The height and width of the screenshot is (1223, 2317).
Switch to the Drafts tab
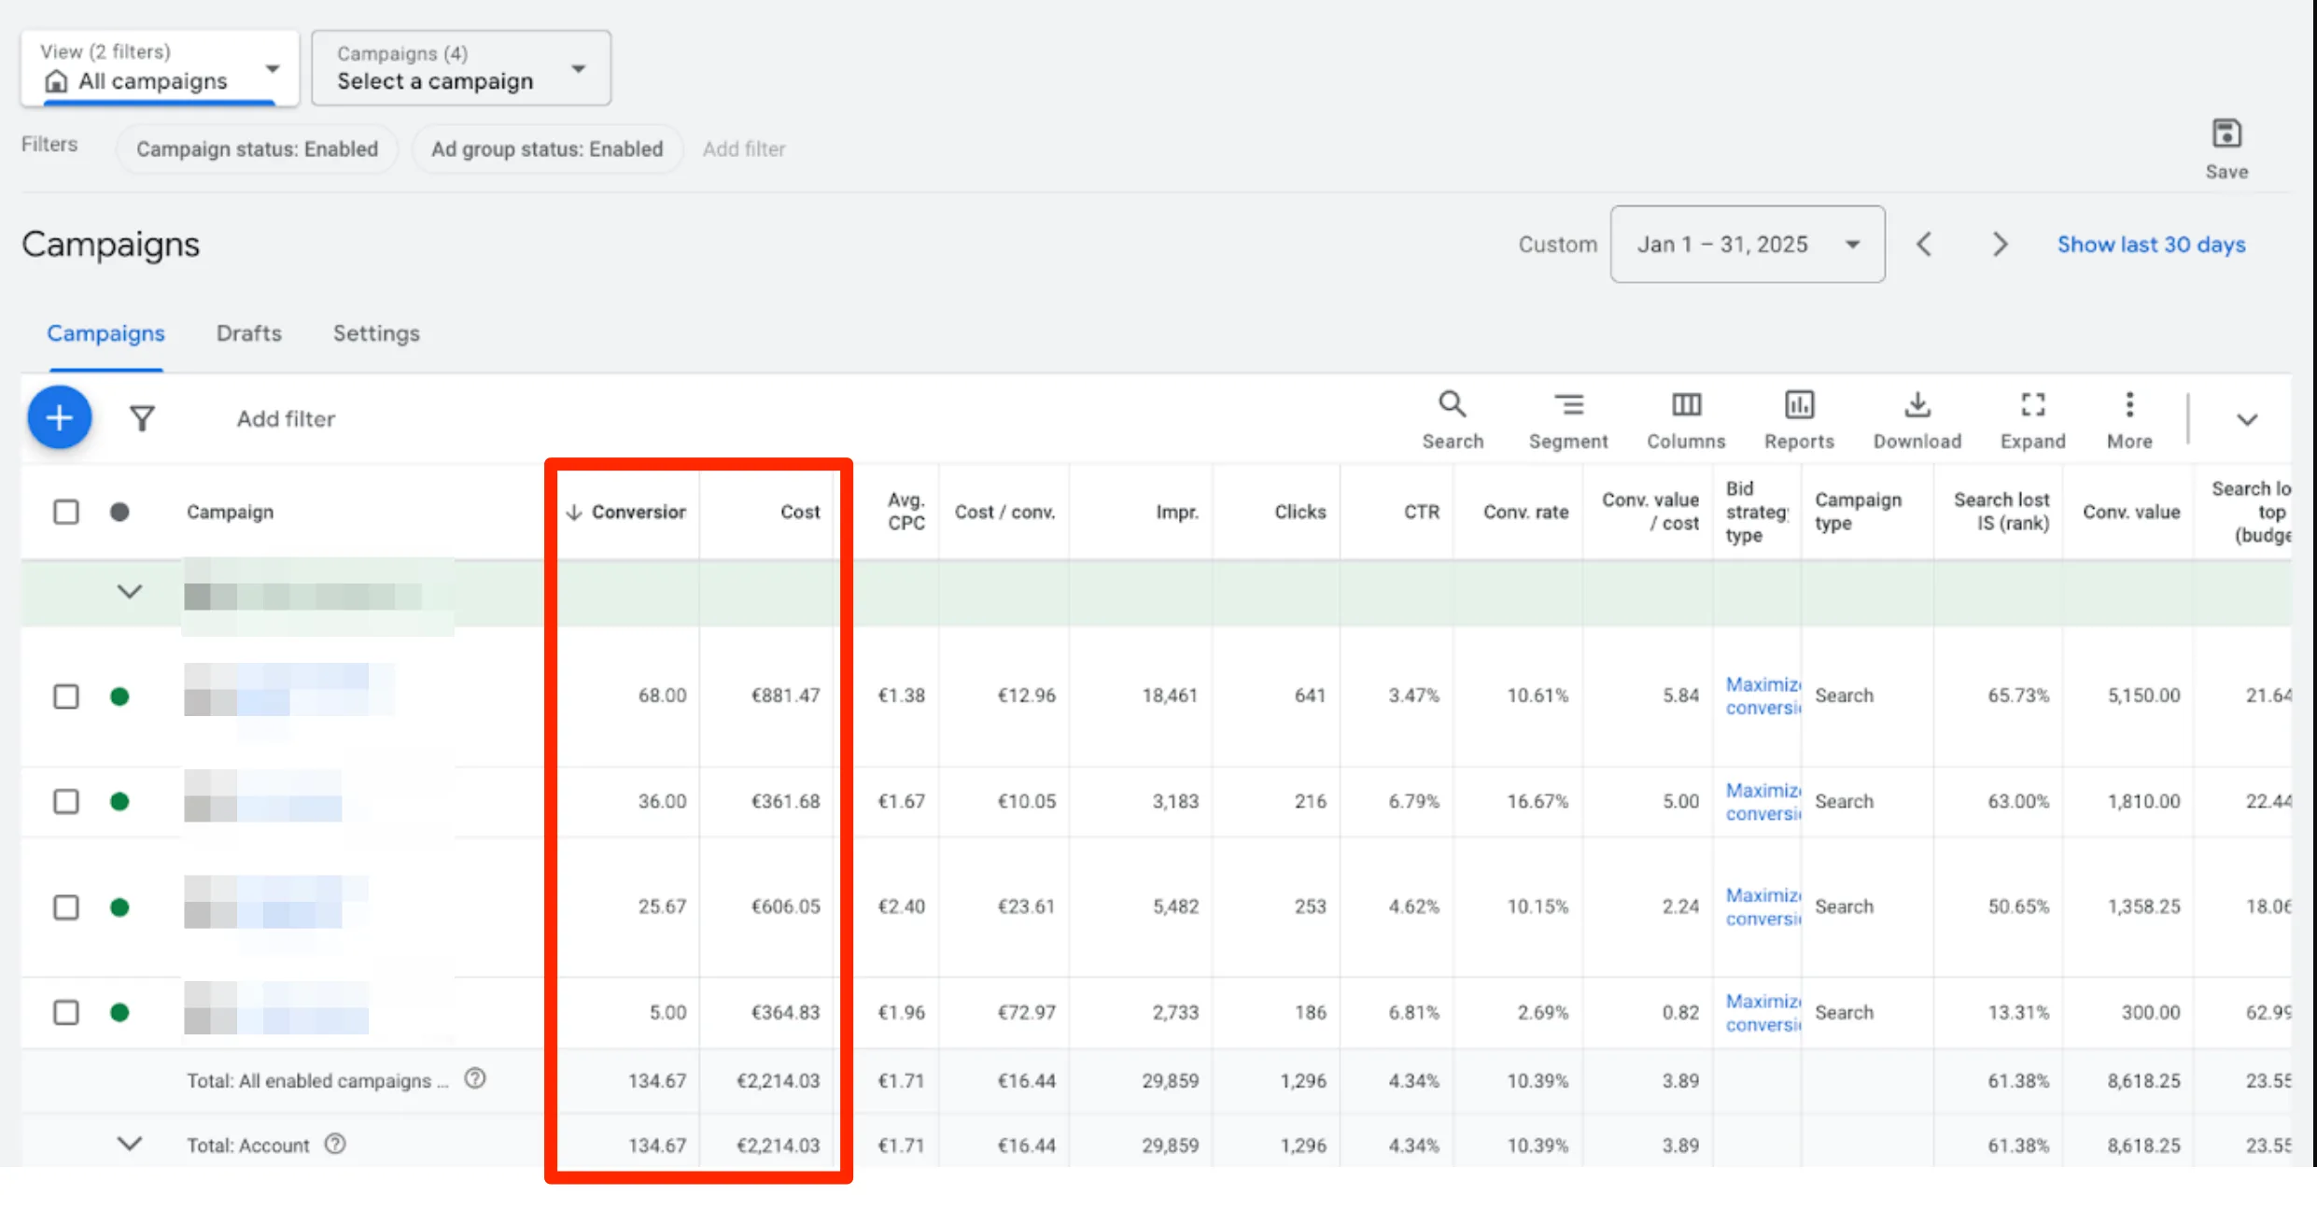click(248, 333)
